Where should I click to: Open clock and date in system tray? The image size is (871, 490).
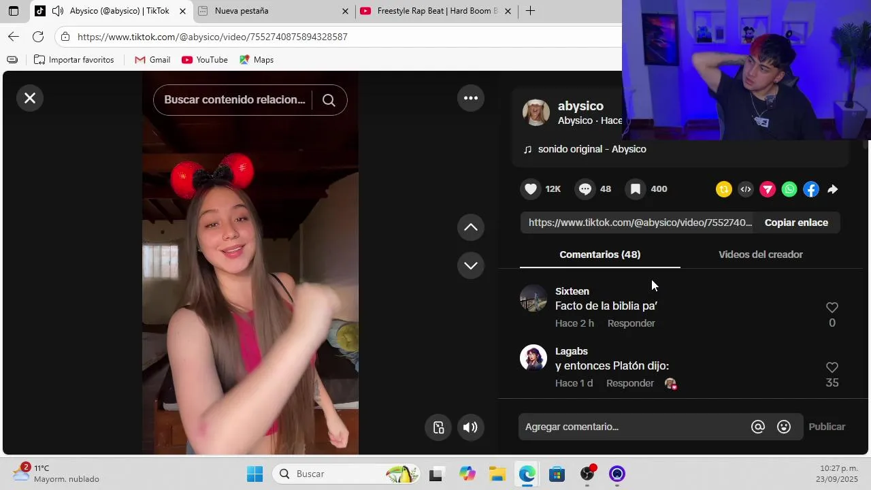click(x=838, y=474)
